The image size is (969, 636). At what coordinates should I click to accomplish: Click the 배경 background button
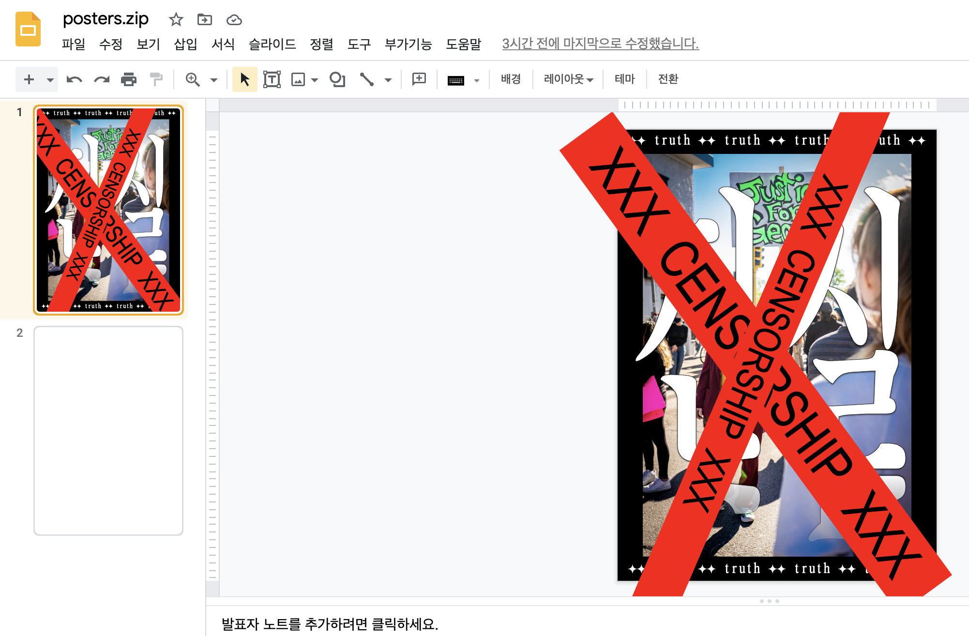pos(511,79)
